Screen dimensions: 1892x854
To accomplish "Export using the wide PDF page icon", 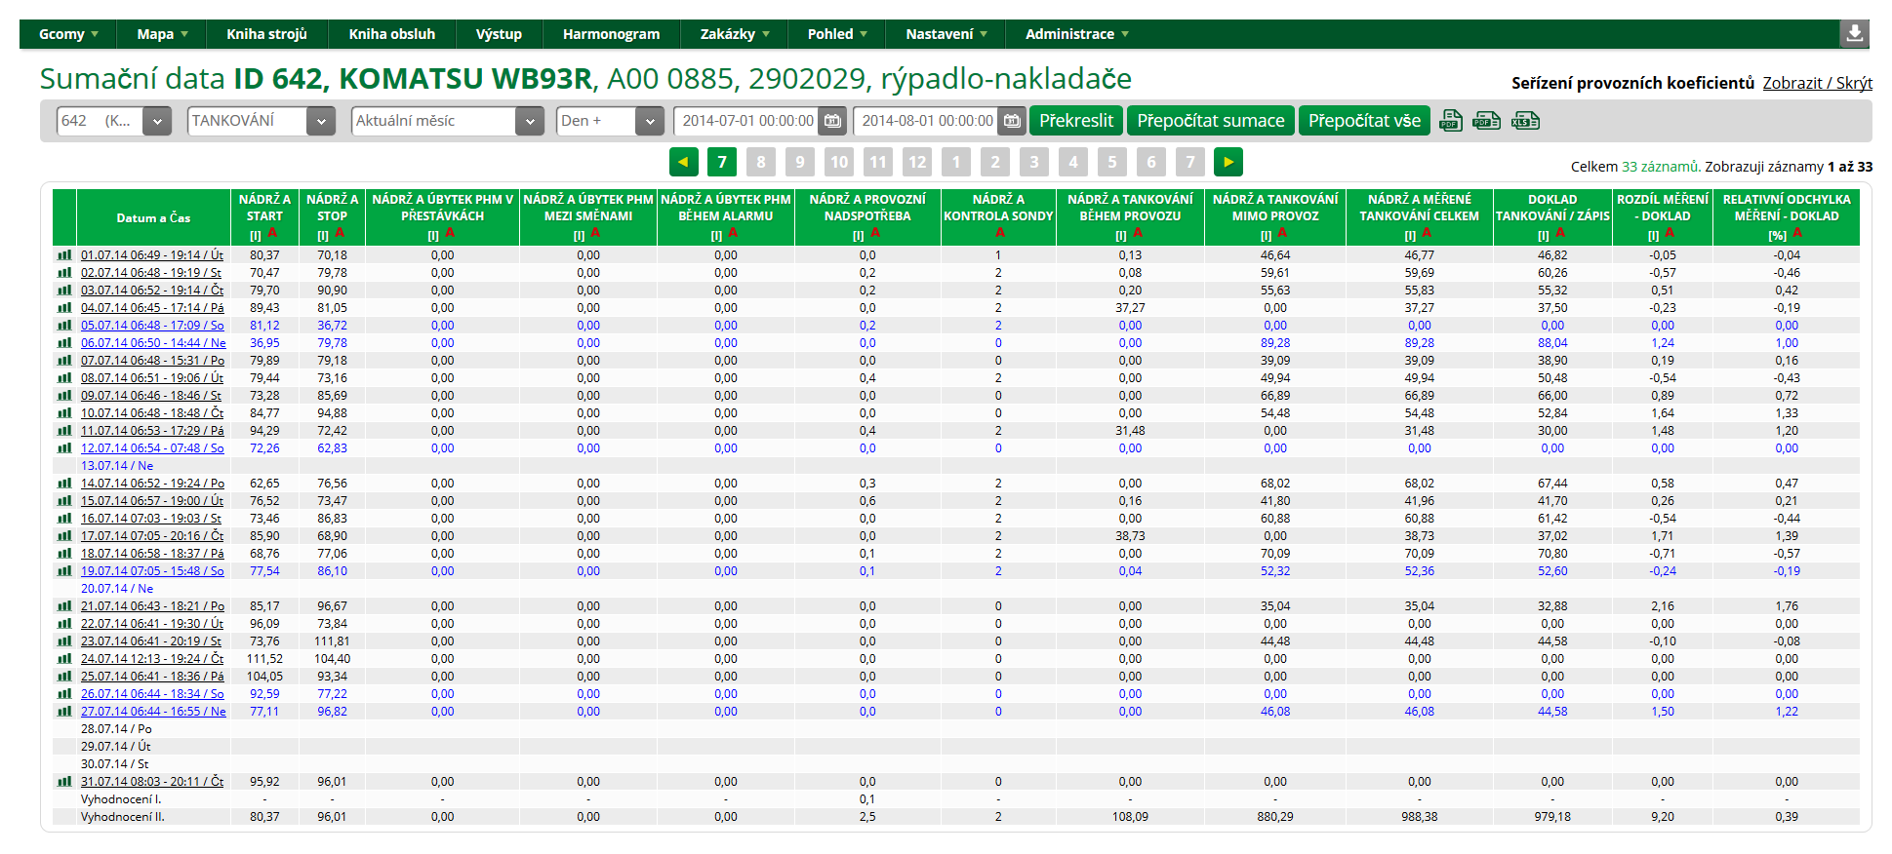I will [x=1487, y=121].
